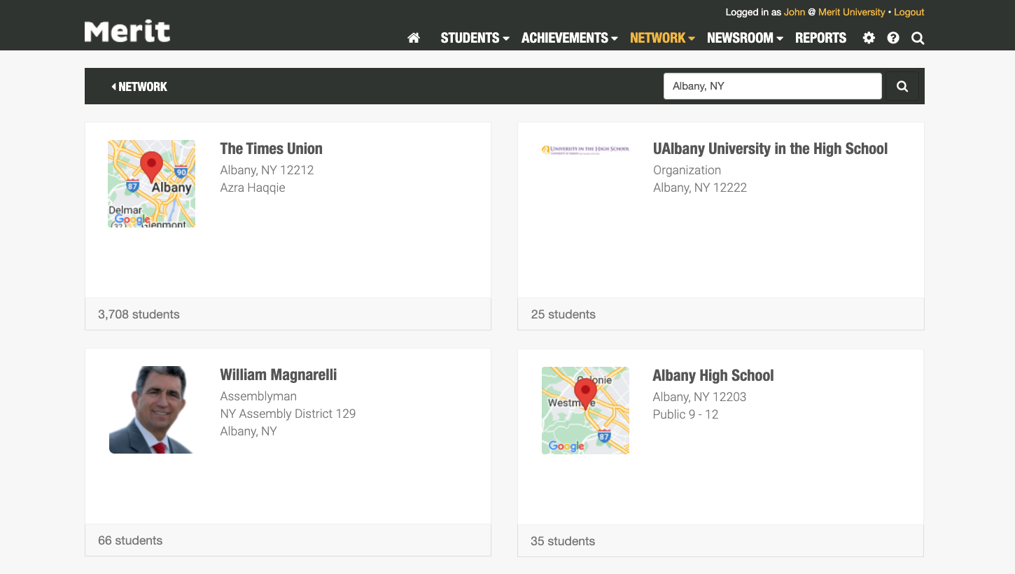
Task: Click the UAlbany University in the High School logo
Action: click(x=585, y=149)
